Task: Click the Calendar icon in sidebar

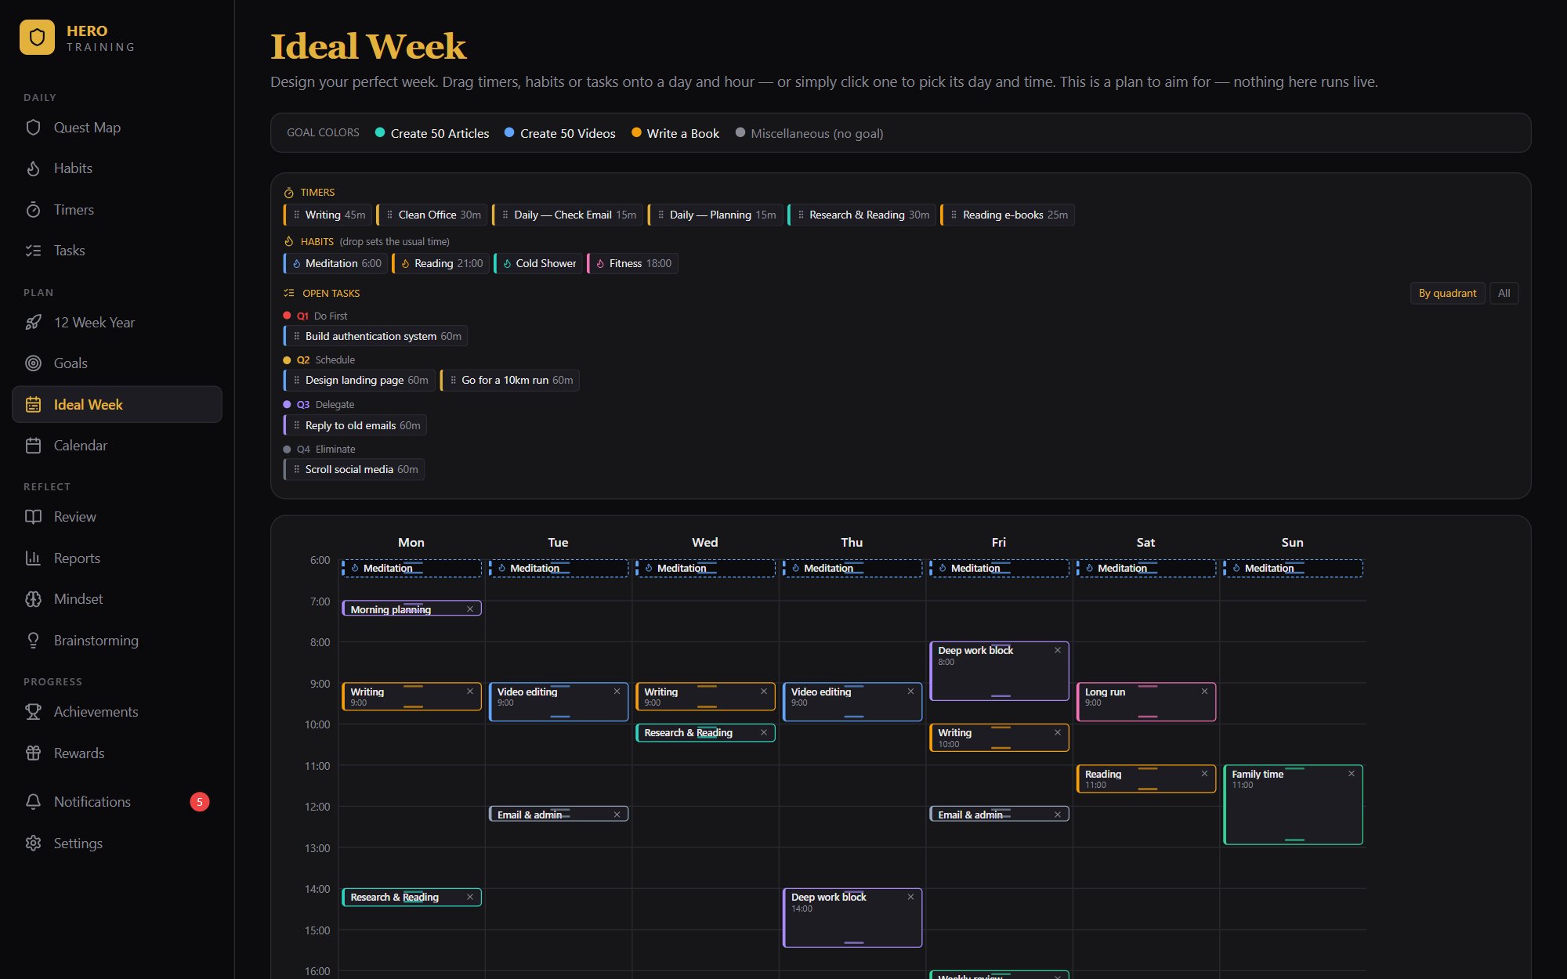Action: tap(33, 446)
